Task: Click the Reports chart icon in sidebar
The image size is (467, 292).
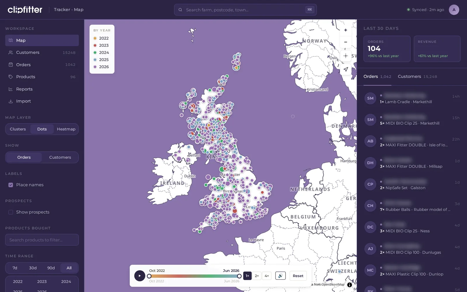Action: point(11,89)
